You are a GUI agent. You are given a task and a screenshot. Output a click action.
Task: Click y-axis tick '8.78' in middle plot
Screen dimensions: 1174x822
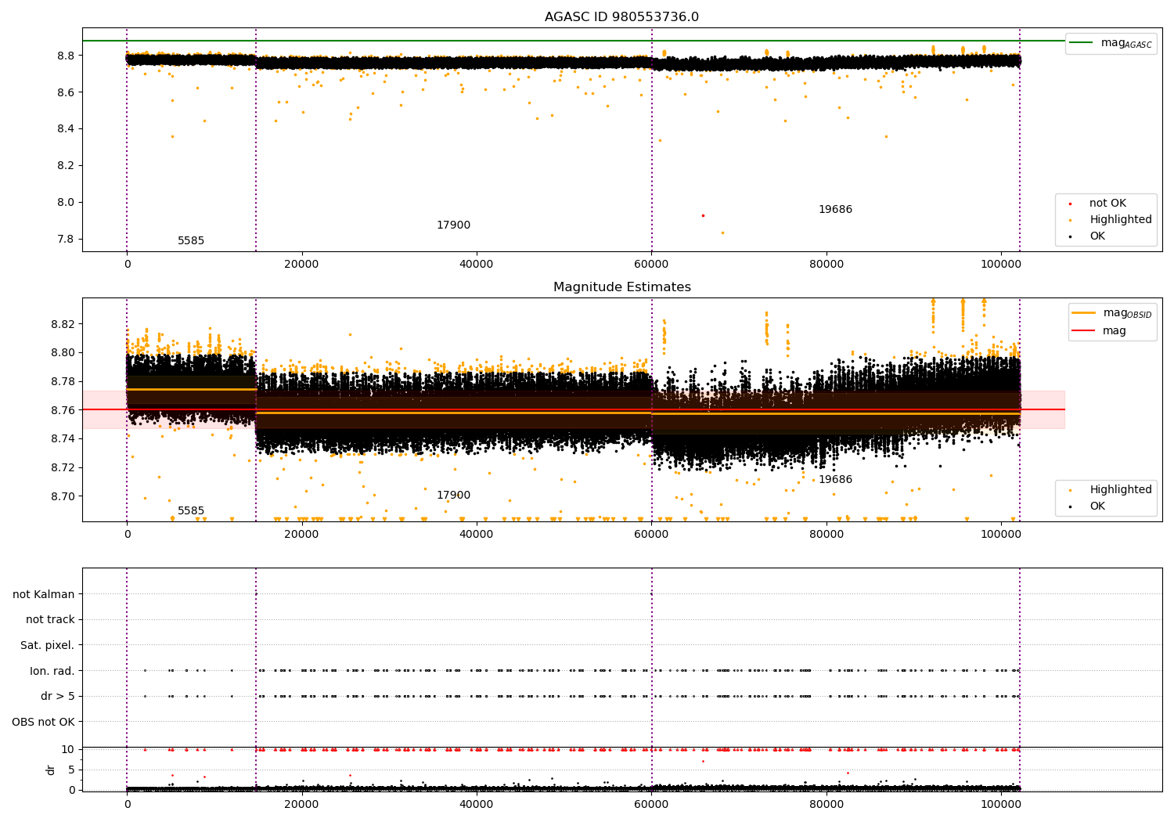coord(62,381)
